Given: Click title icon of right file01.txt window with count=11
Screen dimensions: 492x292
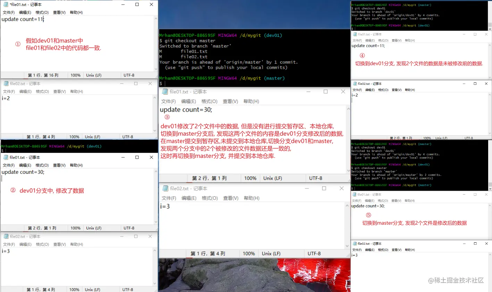Looking at the screenshot, I should pyautogui.click(x=355, y=34).
